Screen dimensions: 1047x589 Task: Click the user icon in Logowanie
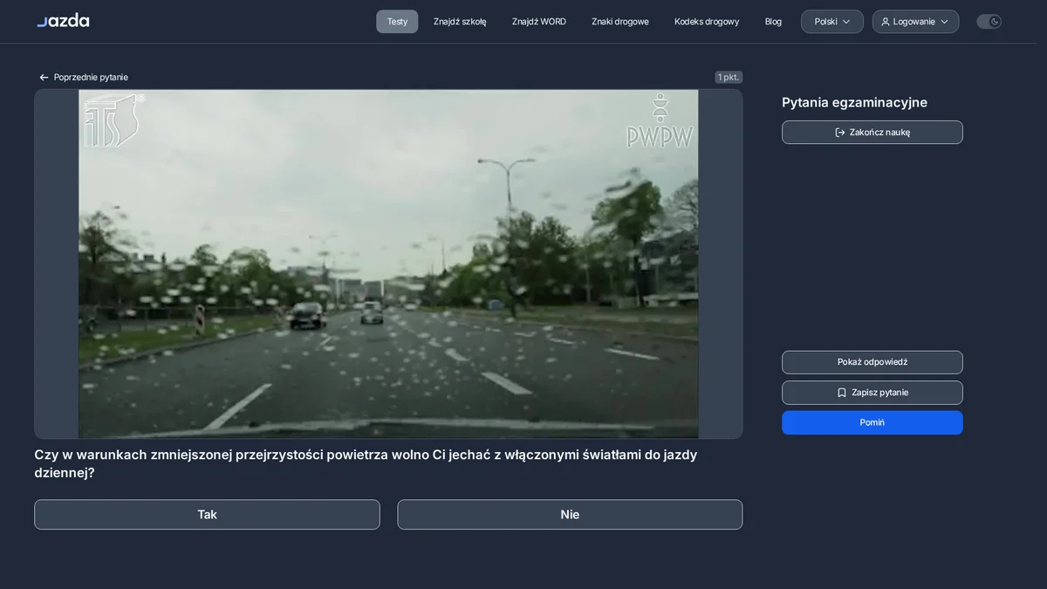pos(886,22)
